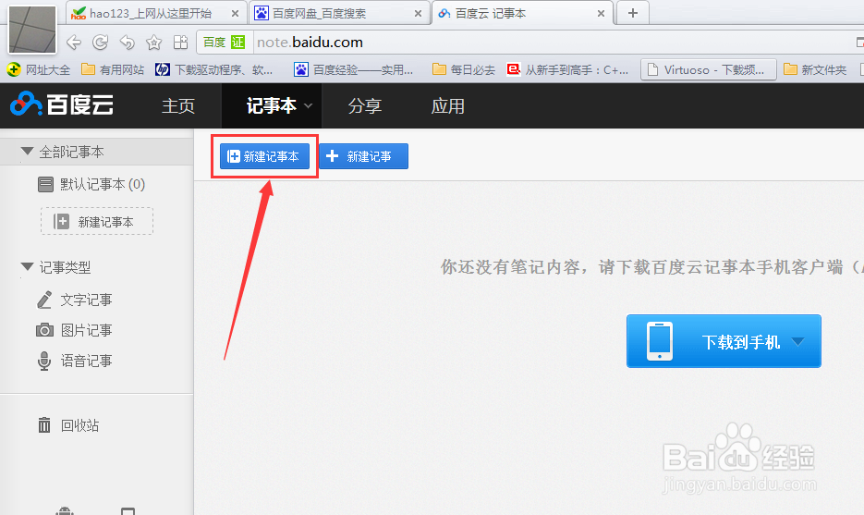Click the dashed 新建记事本 sidebar button
Image resolution: width=864 pixels, height=515 pixels.
click(x=97, y=222)
